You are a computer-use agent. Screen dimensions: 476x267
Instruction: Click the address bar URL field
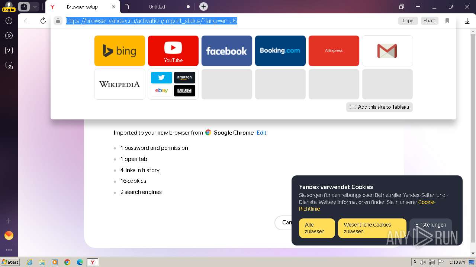[152, 21]
